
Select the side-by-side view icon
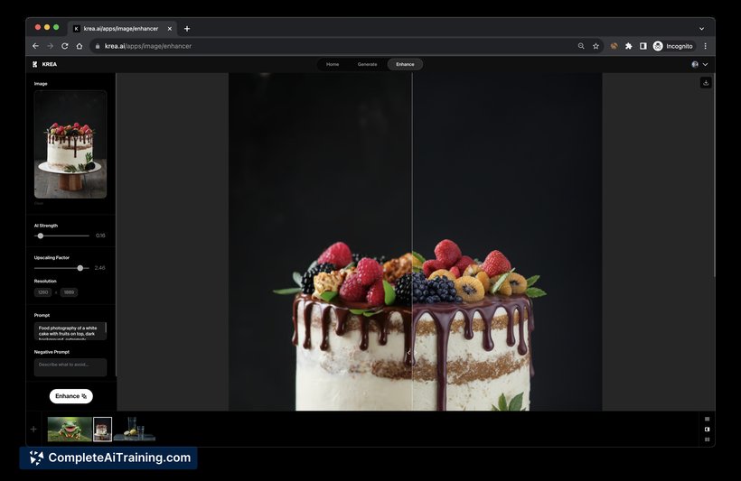(707, 439)
